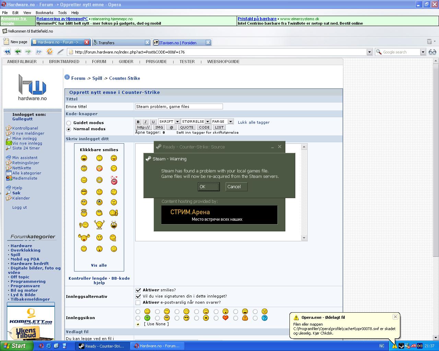Select the radio for the question mark icon
The image size is (439, 351).
point(255,318)
